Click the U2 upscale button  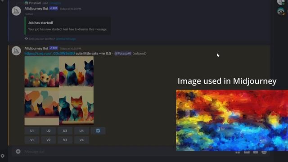[x=48, y=131]
